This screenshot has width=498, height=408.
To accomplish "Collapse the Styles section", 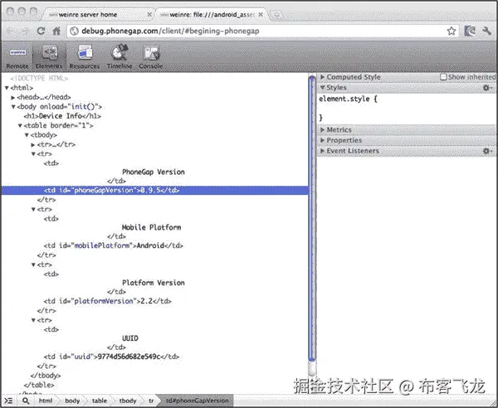I will coord(322,88).
